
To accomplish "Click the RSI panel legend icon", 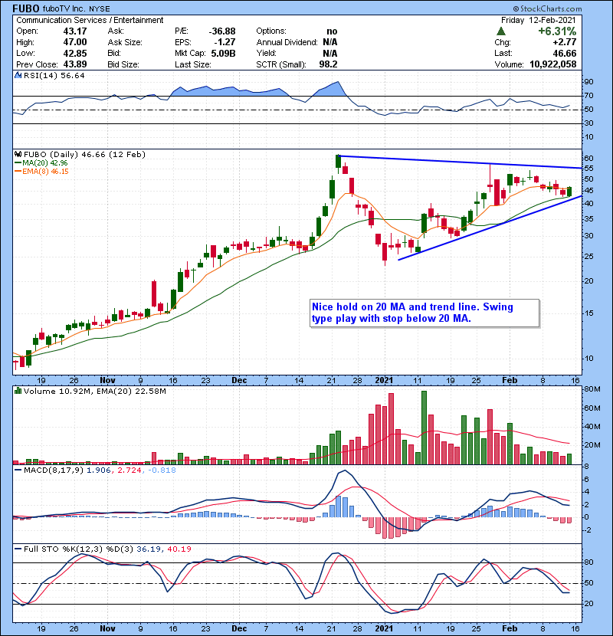I will [x=18, y=75].
